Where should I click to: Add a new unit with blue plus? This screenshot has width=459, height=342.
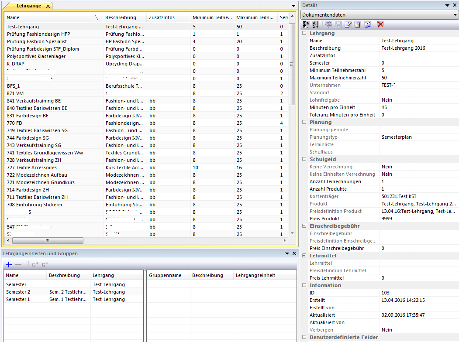click(x=8, y=264)
